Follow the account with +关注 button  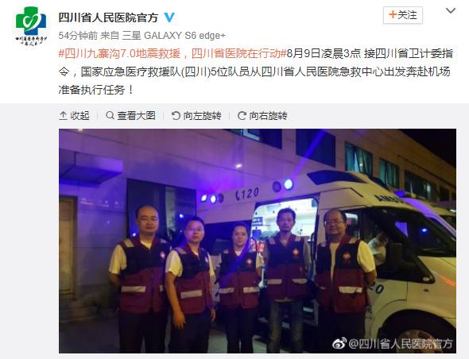402,15
